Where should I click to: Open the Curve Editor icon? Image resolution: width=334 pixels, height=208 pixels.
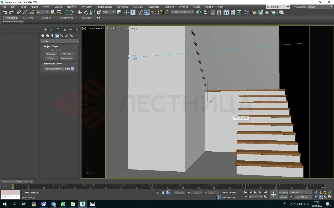(x=232, y=12)
